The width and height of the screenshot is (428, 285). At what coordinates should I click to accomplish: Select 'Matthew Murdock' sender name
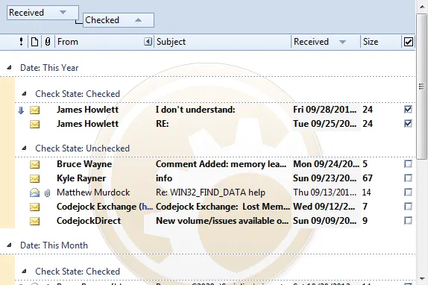point(93,192)
